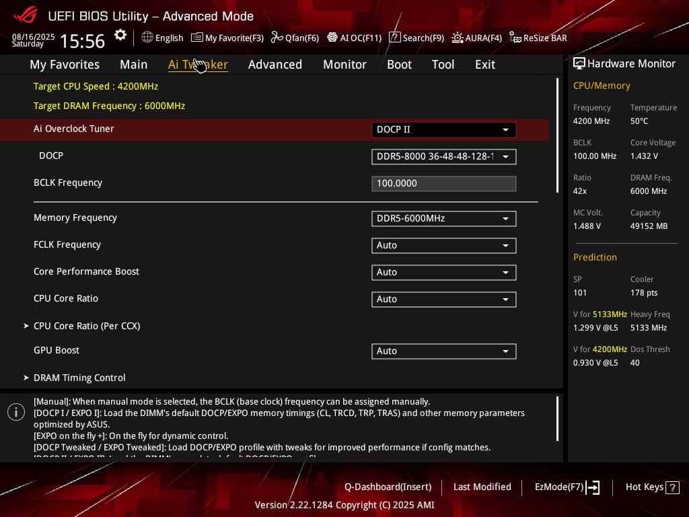Image resolution: width=689 pixels, height=517 pixels.
Task: Click the 15:56 clock display
Action: pos(82,41)
